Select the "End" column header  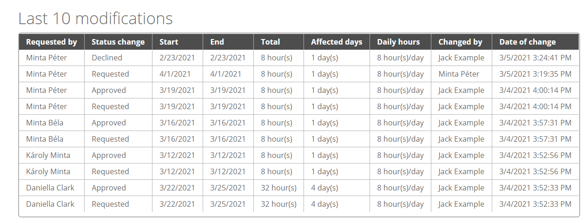coord(217,42)
